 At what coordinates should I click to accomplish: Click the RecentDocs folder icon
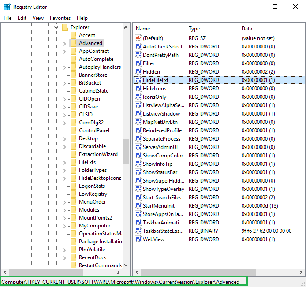[x=73, y=257]
